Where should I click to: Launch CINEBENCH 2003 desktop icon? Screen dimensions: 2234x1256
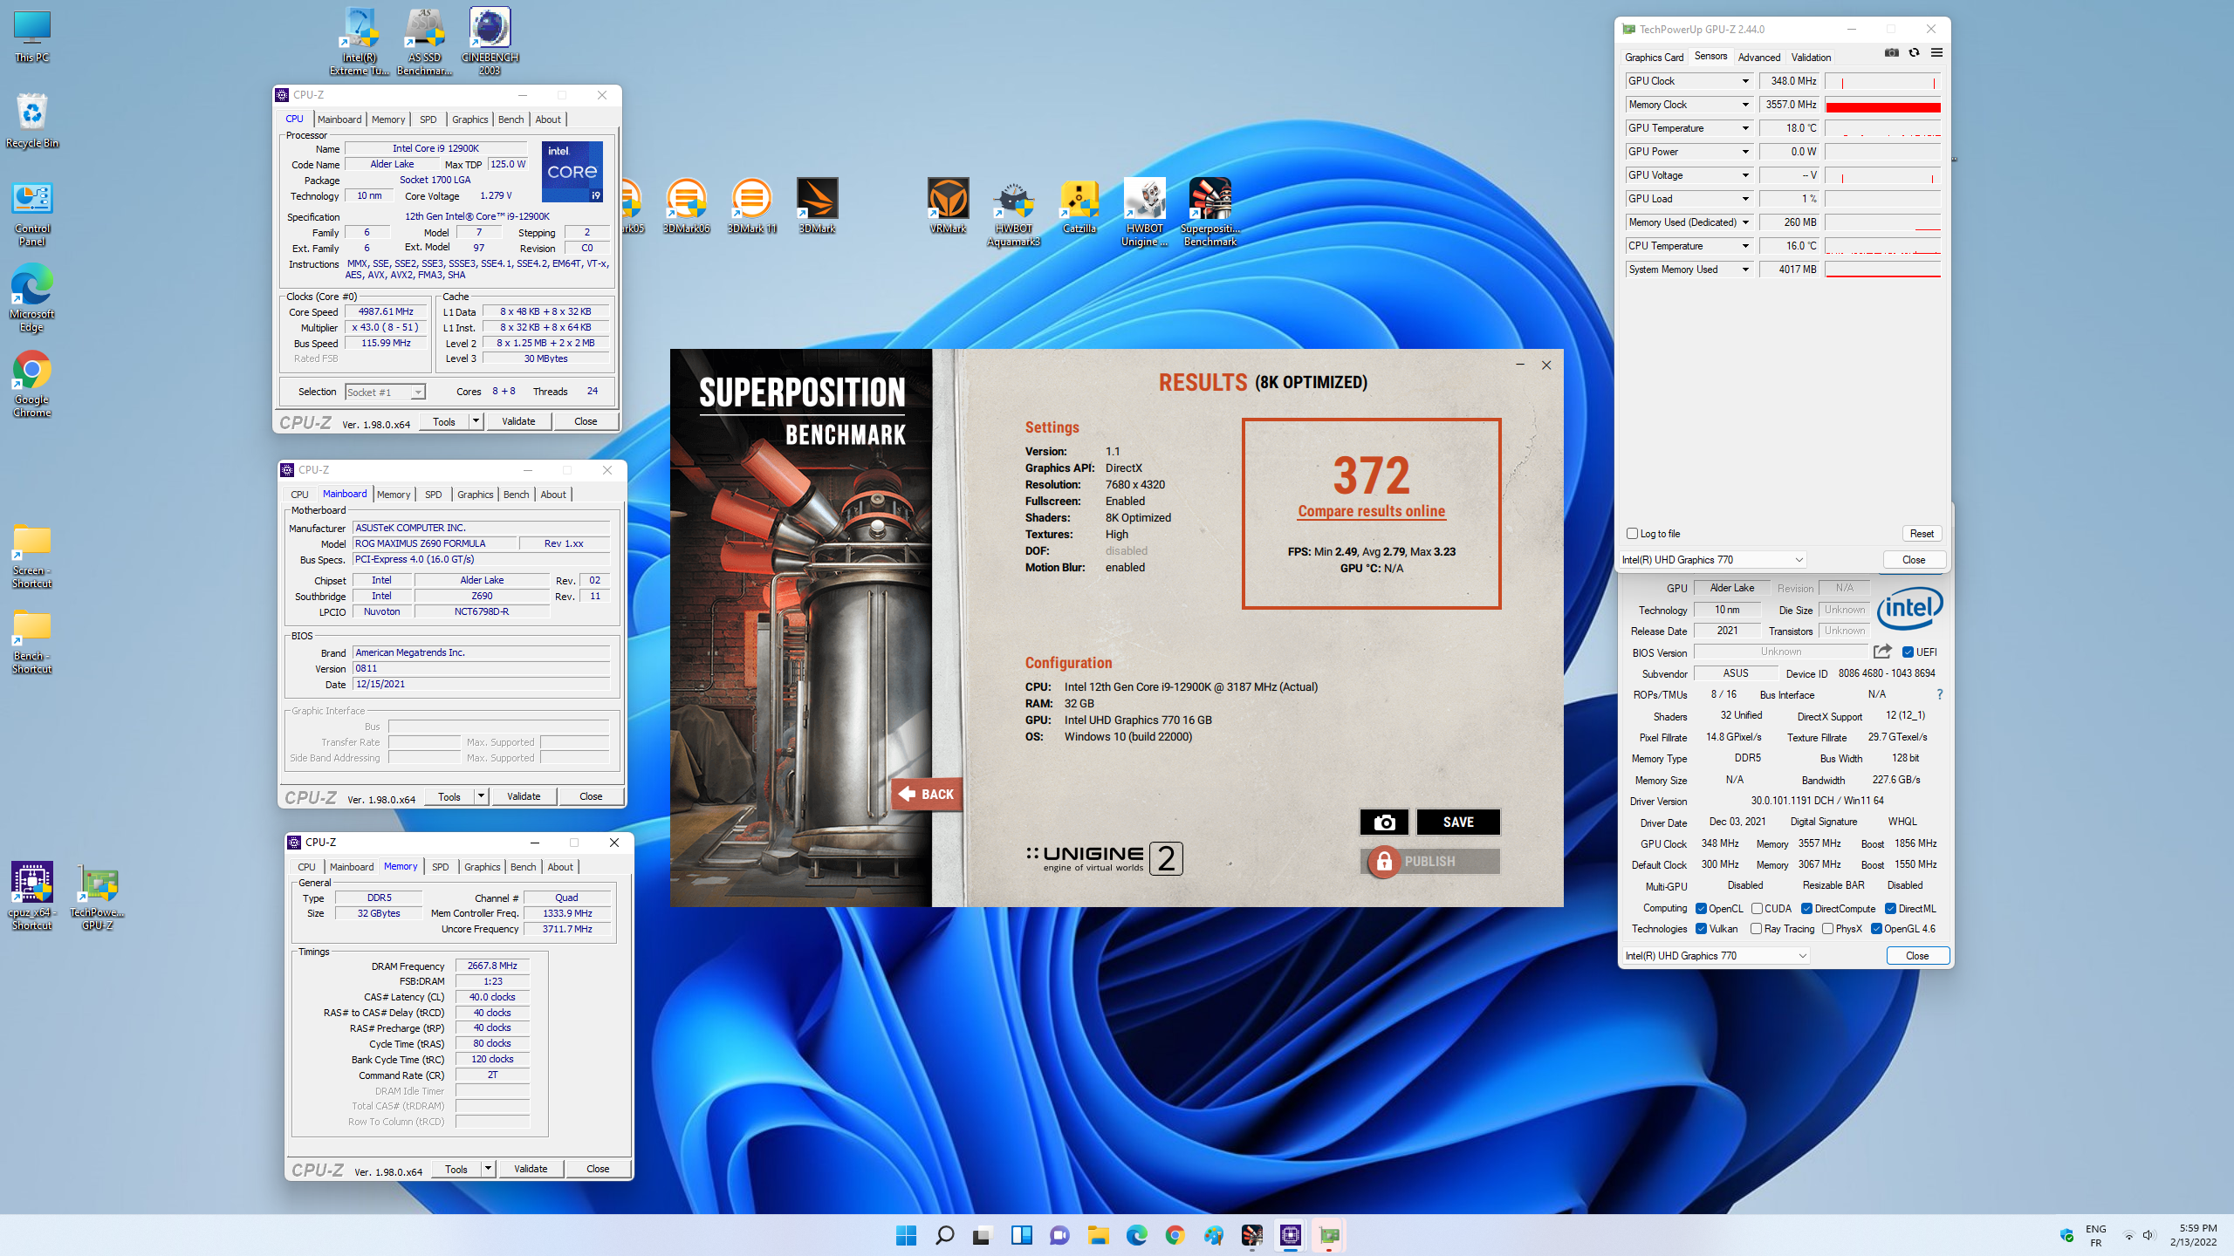tap(490, 42)
